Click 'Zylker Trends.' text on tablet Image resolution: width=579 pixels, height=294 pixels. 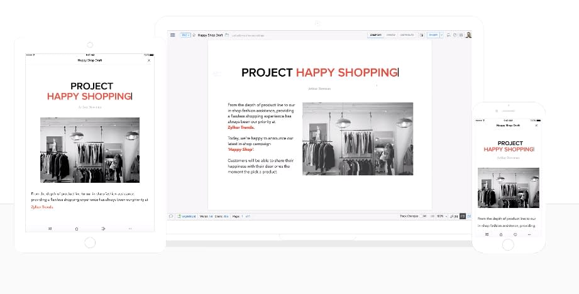pyautogui.click(x=42, y=207)
